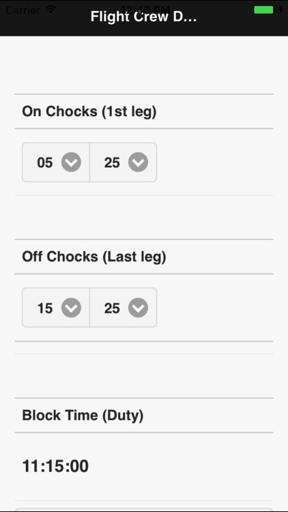Tap the On Chocks (1st leg) heading
Screen dimensions: 288x512
click(x=89, y=112)
